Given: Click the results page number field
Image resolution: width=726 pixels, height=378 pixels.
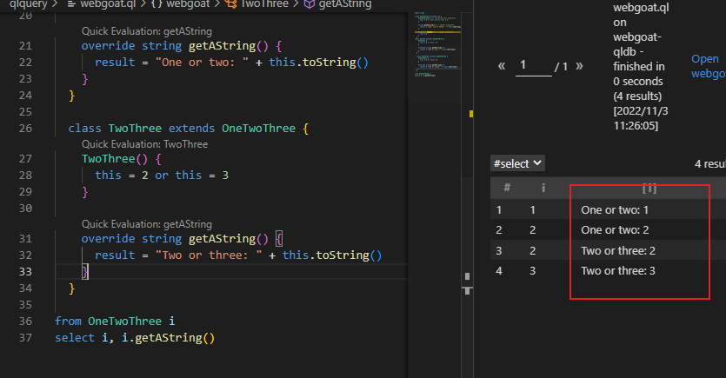Looking at the screenshot, I should click(x=533, y=66).
